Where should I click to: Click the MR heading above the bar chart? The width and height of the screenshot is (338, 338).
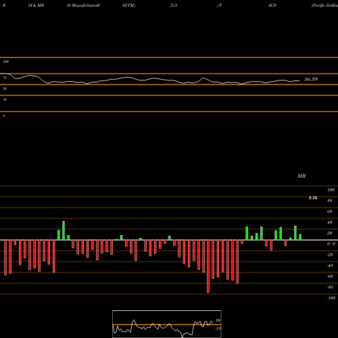[x=301, y=176]
